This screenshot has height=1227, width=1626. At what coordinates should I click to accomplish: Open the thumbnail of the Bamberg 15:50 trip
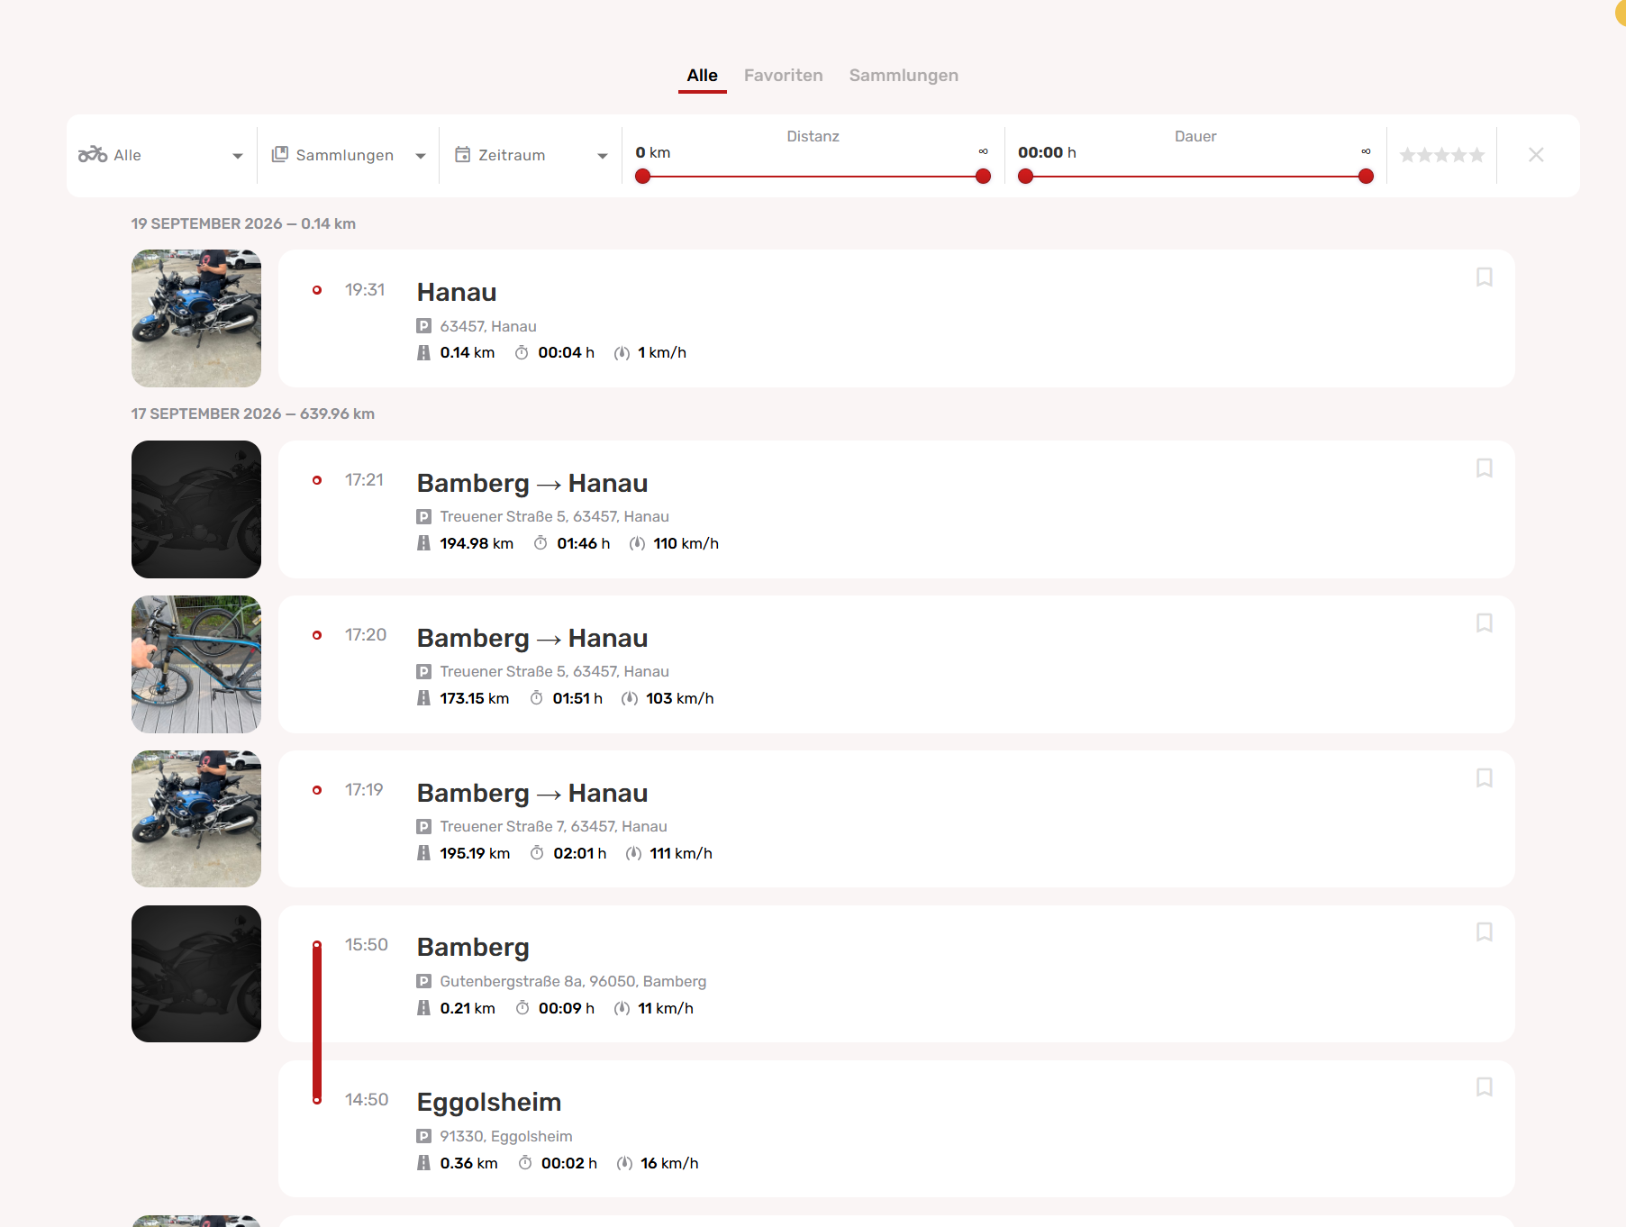pyautogui.click(x=196, y=974)
